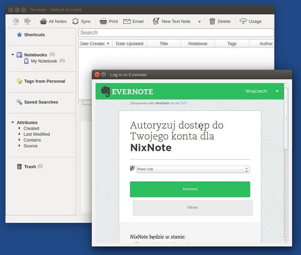The width and height of the screenshot is (301, 255).
Task: Open the Wojciech account menu
Action: (x=262, y=91)
